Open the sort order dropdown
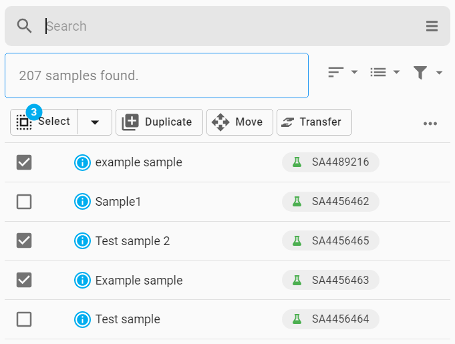 pos(343,72)
